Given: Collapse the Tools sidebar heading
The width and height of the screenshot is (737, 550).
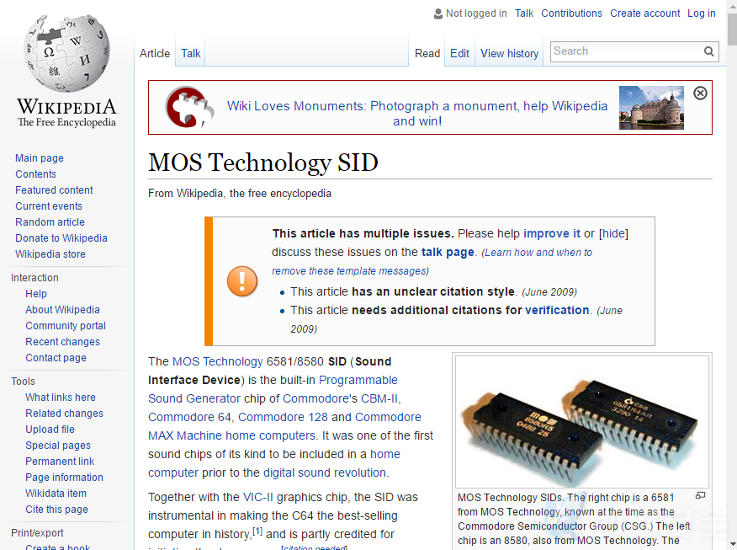Looking at the screenshot, I should click(x=23, y=381).
